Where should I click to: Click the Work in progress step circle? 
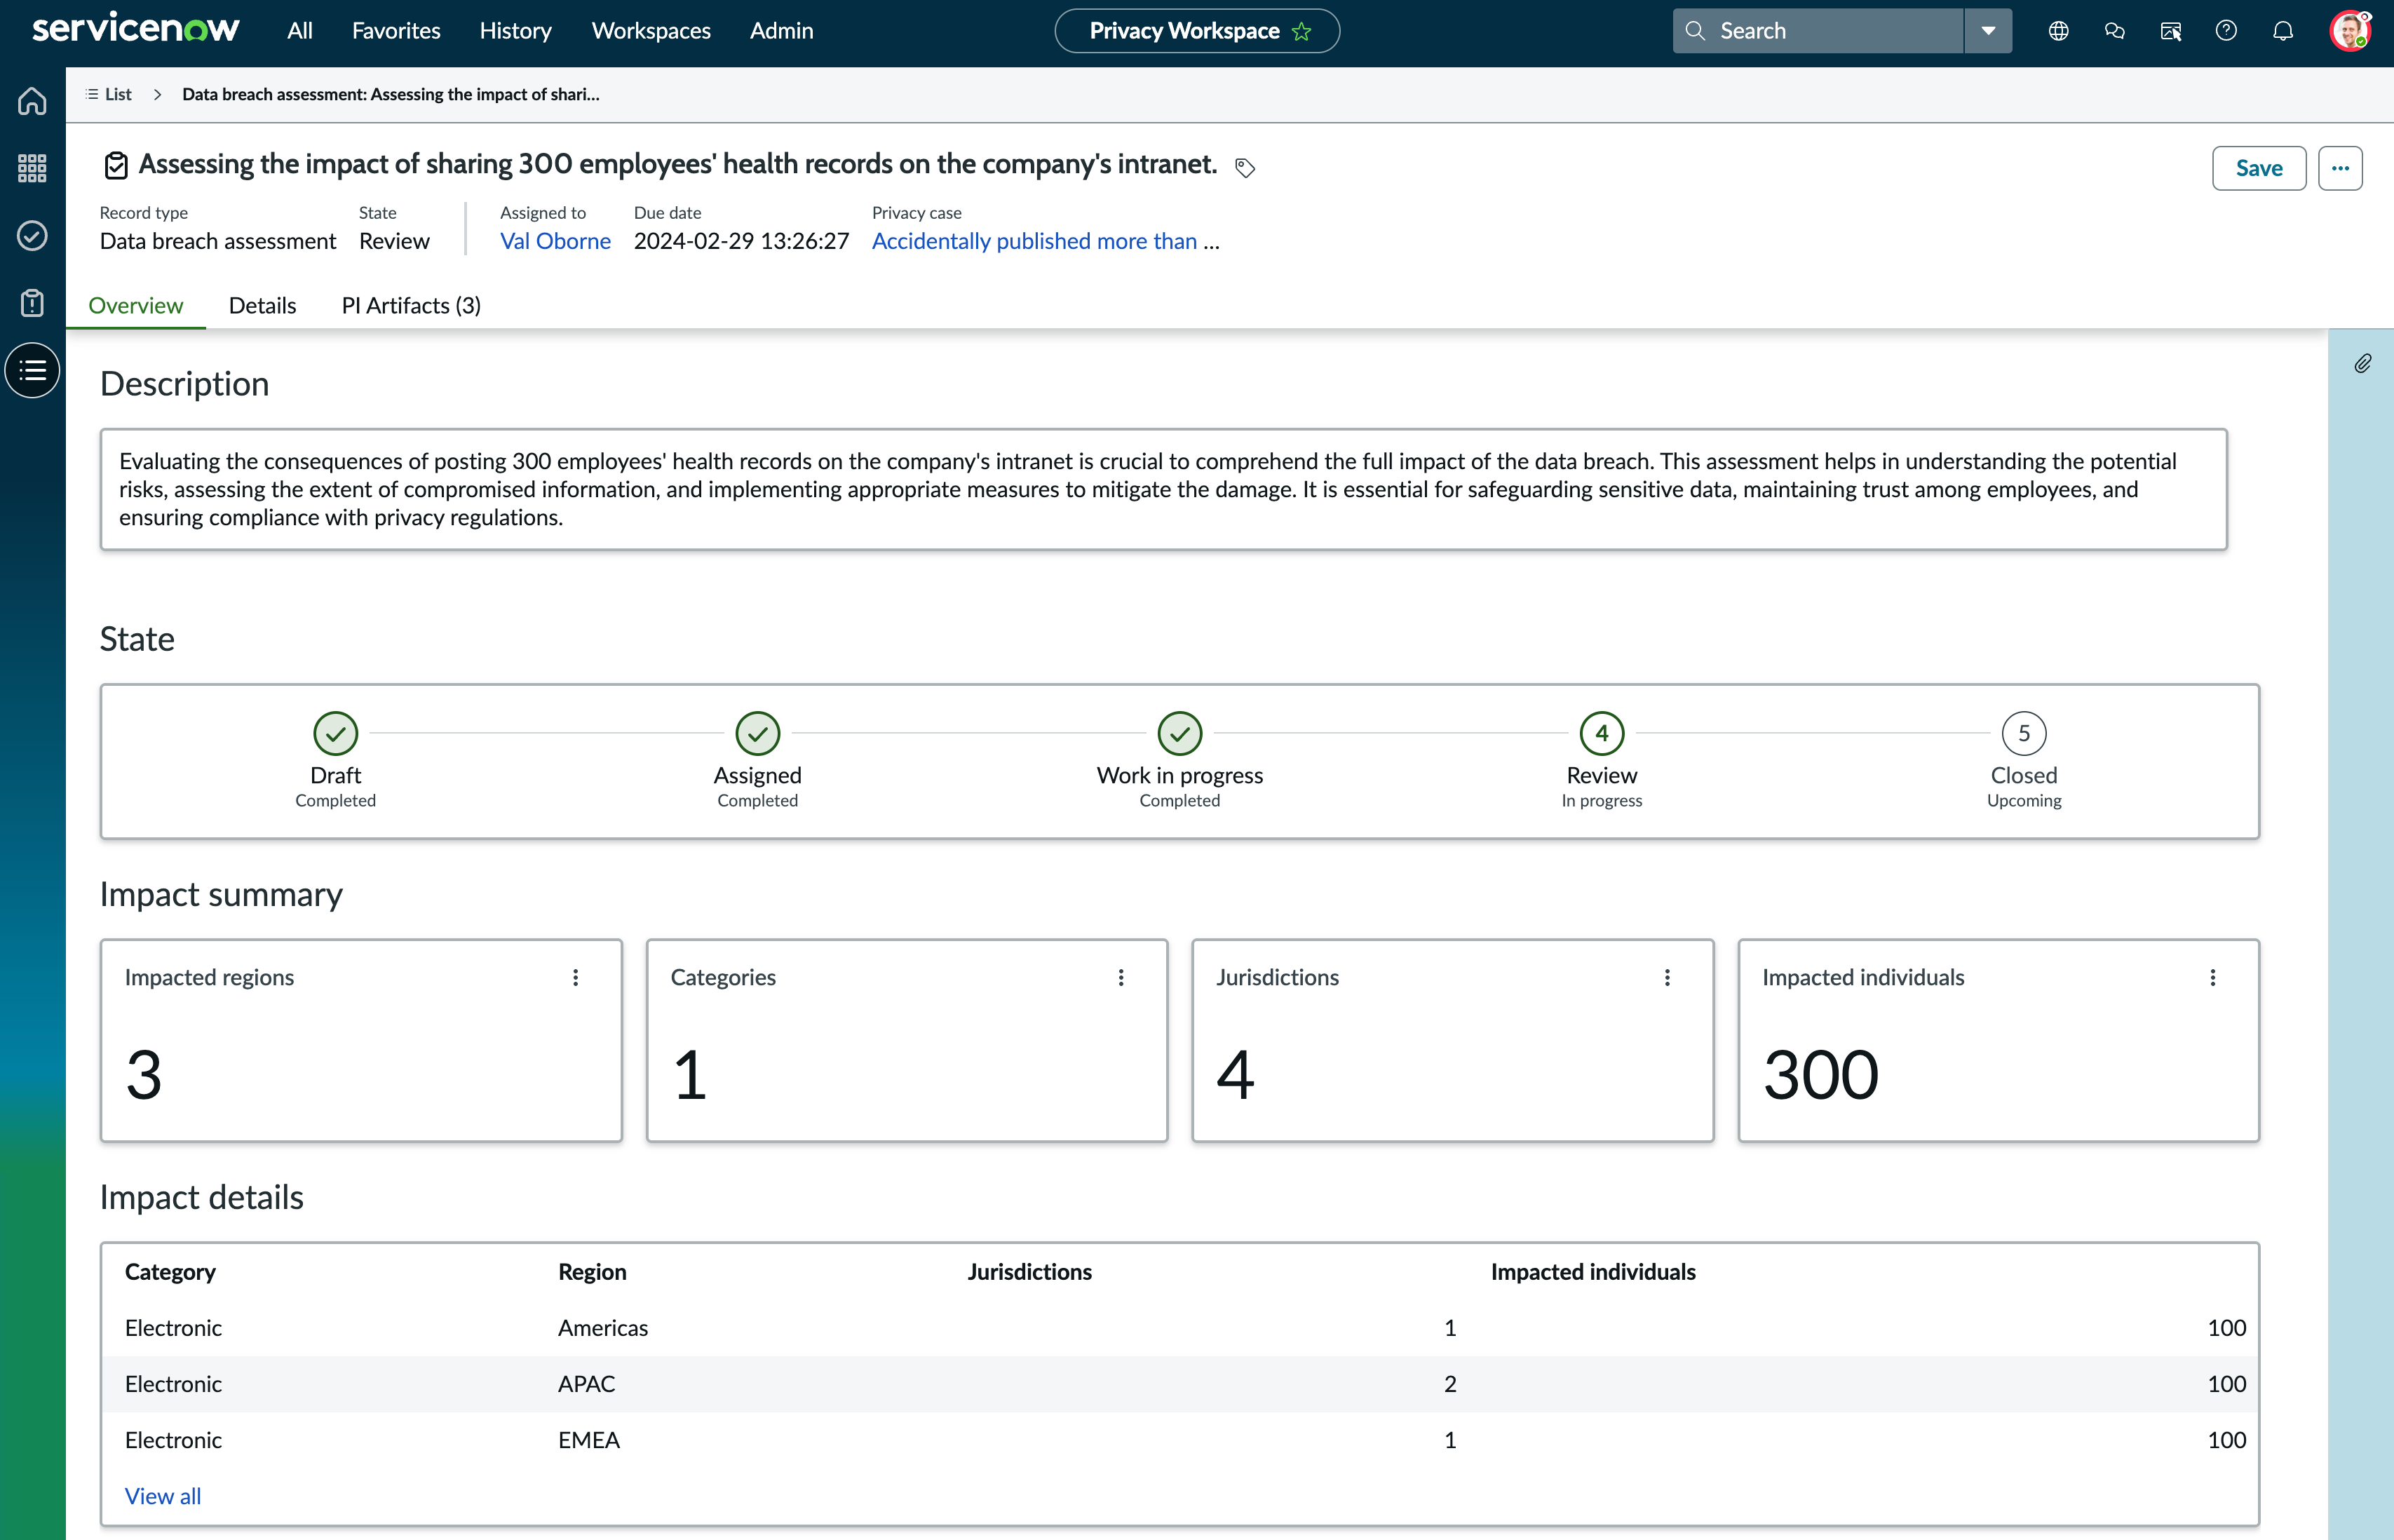click(1180, 733)
